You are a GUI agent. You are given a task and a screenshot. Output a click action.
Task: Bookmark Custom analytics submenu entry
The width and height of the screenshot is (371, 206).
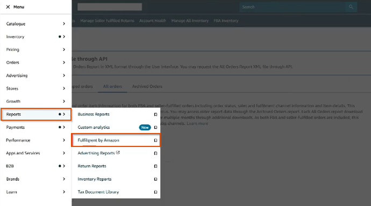coord(155,128)
